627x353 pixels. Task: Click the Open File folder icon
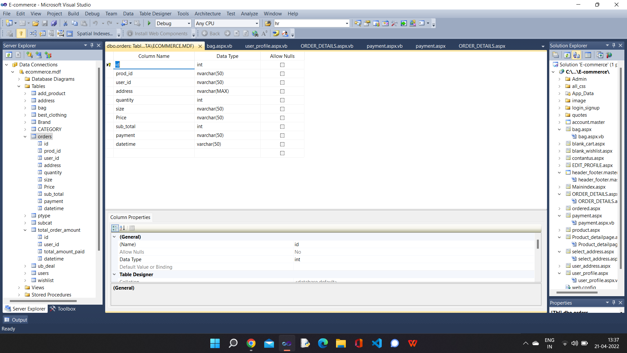point(36,23)
